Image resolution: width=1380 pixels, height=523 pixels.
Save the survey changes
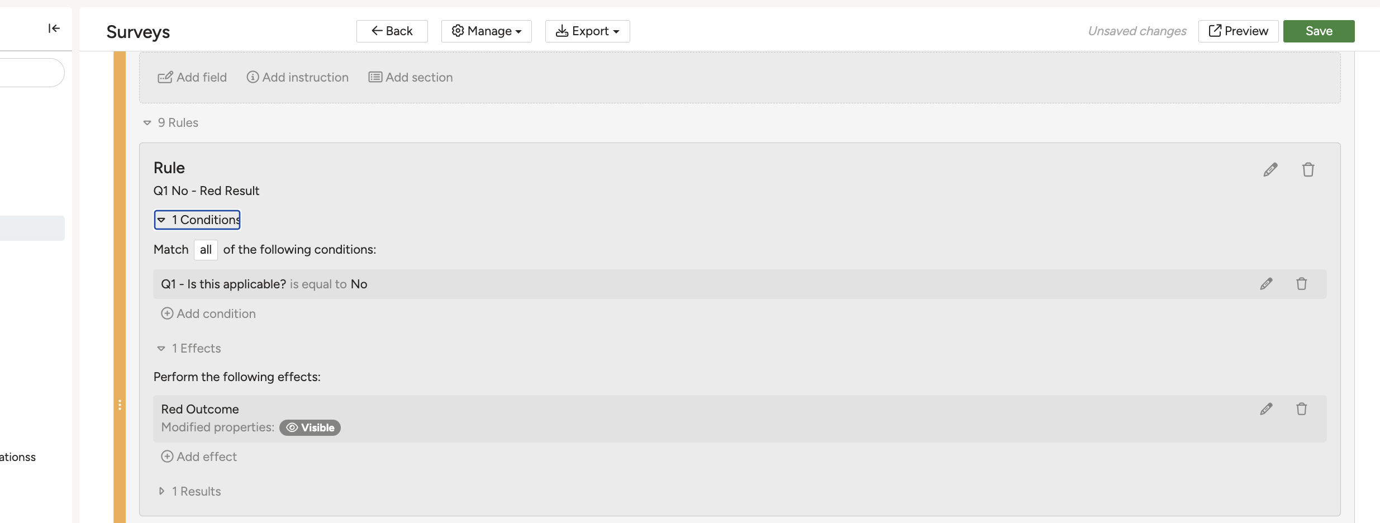point(1319,31)
